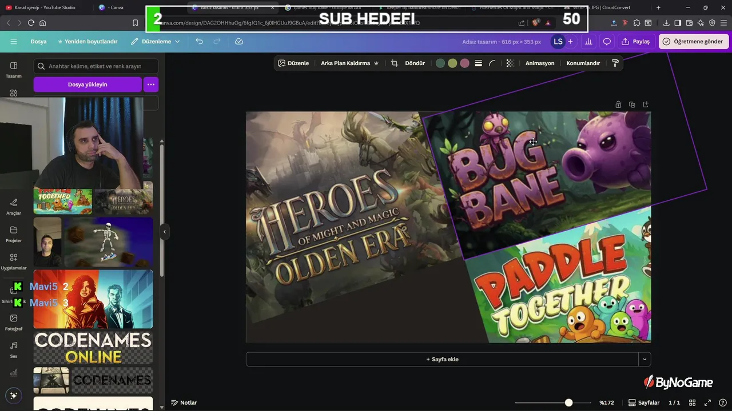The width and height of the screenshot is (732, 411).
Task: Open the Araçlar tools panel
Action: [14, 206]
